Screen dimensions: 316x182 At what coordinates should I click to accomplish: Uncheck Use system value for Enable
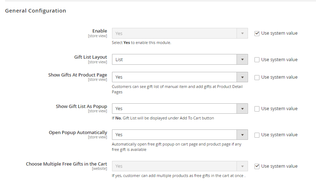click(257, 33)
